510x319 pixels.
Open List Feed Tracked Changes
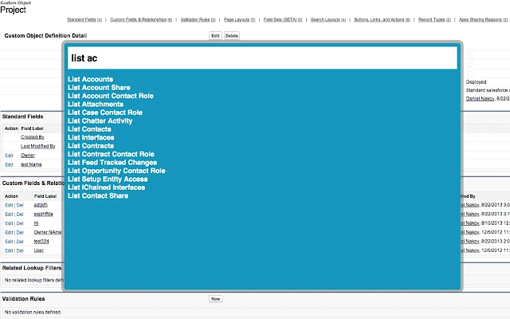(112, 163)
